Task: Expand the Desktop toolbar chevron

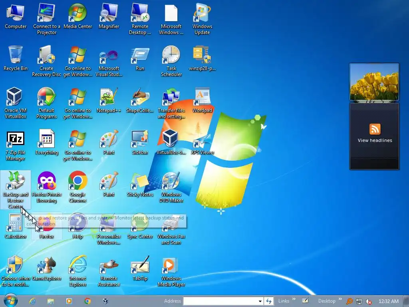Action: point(340,299)
